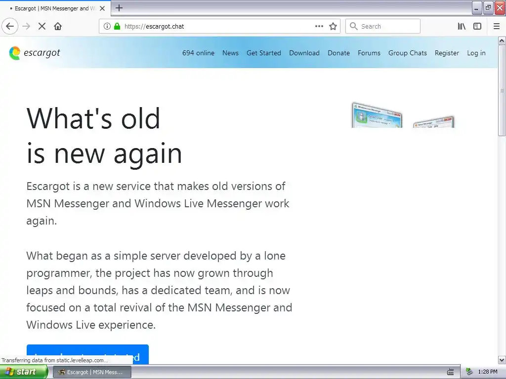Click the 1:28 PM clock
The image size is (506, 379).
(488, 372)
